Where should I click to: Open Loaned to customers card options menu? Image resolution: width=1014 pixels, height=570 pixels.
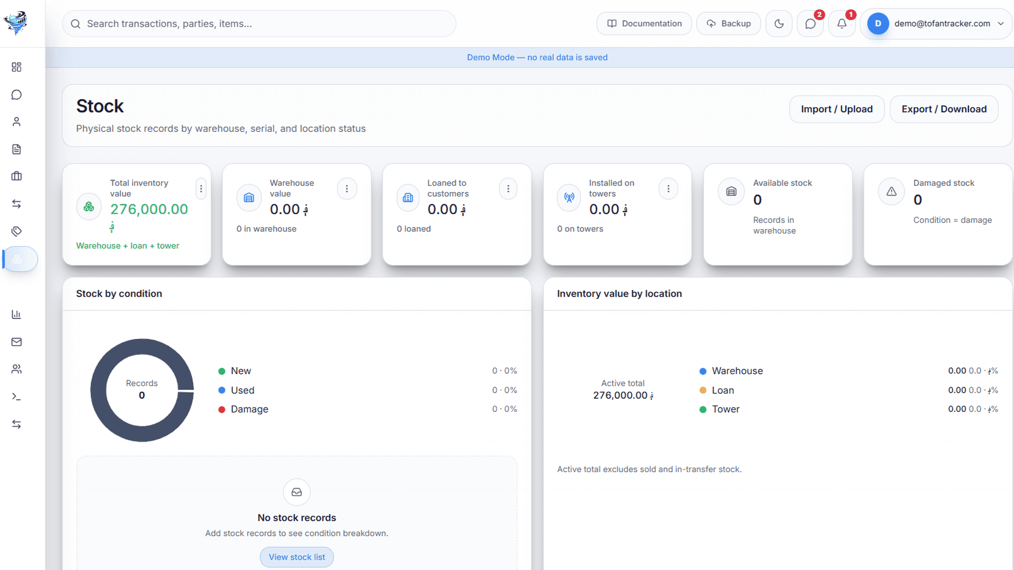click(x=508, y=188)
